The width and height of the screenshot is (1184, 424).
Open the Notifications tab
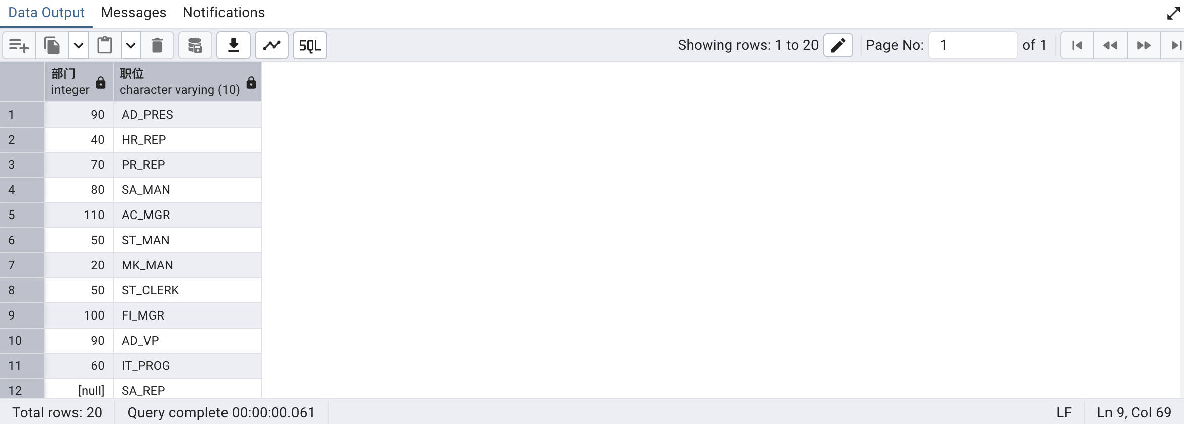coord(224,13)
